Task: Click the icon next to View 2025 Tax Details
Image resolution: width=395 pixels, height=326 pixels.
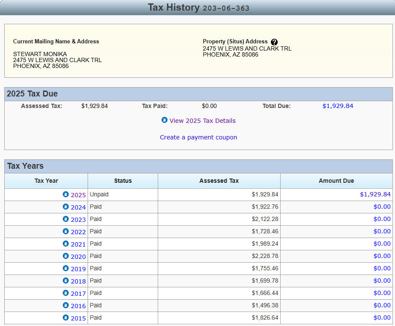Action: (x=165, y=120)
